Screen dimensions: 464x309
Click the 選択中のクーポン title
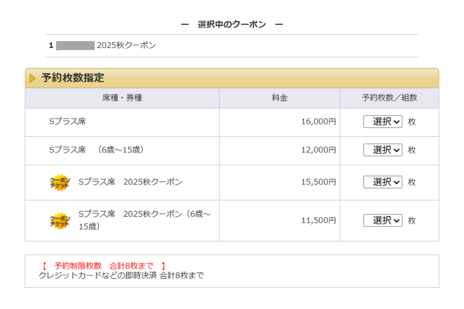(x=232, y=24)
